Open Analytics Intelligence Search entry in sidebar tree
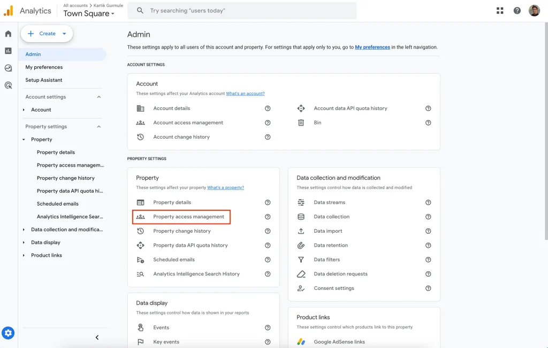548x348 pixels. pyautogui.click(x=70, y=217)
